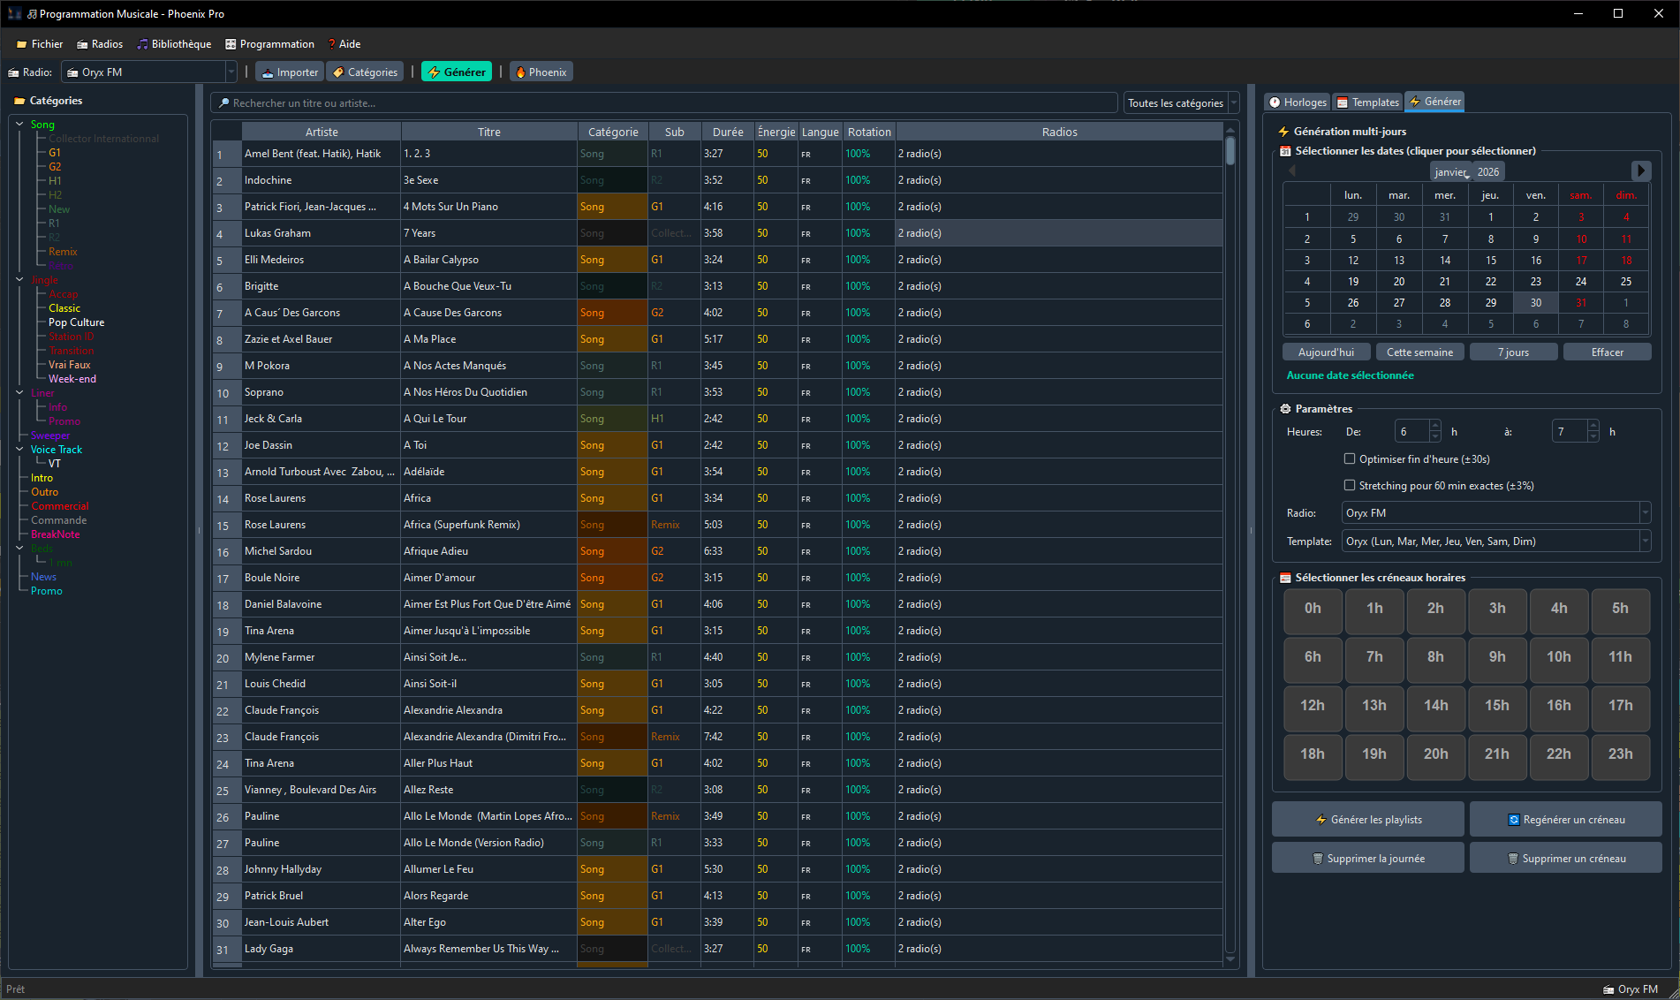Click the Cette semaine button
Screen dimensions: 1680x1000
[1419, 352]
